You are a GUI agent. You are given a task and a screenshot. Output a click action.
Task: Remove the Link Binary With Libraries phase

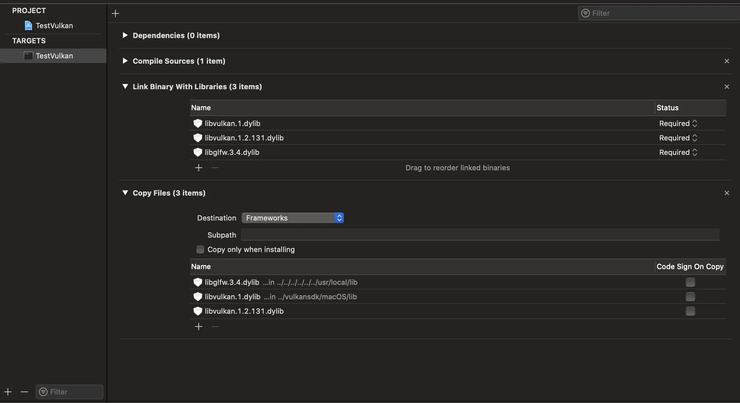click(x=727, y=87)
